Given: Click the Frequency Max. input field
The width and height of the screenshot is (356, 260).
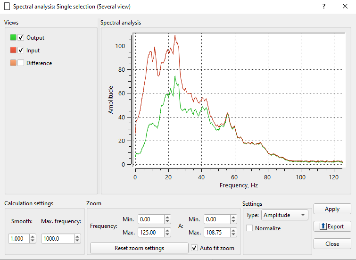Looking at the screenshot, I should (150, 233).
